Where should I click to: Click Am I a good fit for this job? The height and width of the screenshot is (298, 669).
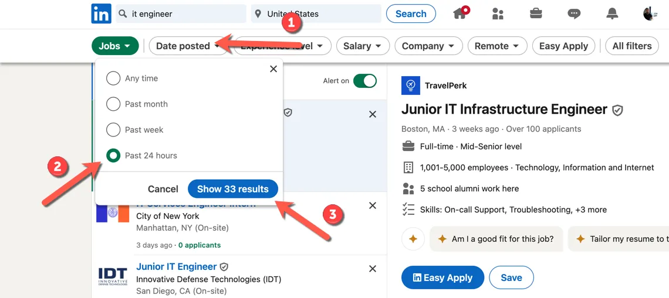(496, 239)
